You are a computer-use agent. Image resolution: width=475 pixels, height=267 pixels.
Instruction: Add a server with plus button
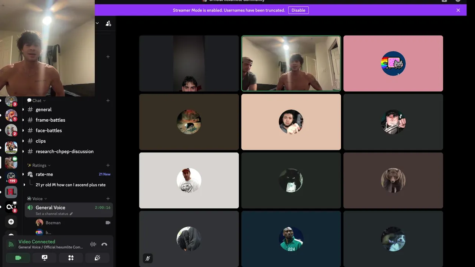click(11, 222)
